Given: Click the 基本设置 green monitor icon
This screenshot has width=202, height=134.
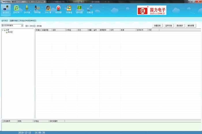Looking at the screenshot, I should point(79,9).
